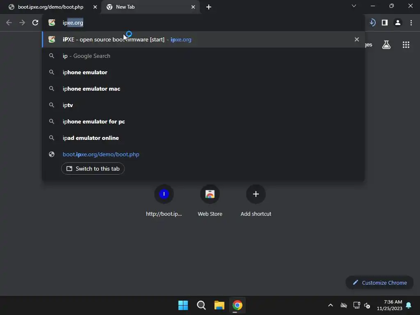Choose 'iptv' search suggestion
The image size is (420, 315).
coord(203,105)
